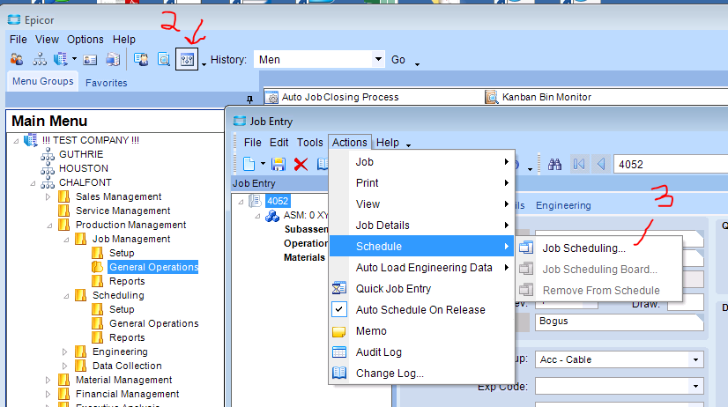The image size is (728, 407).
Task: Click Quick Job Entry menu item
Action: click(421, 289)
